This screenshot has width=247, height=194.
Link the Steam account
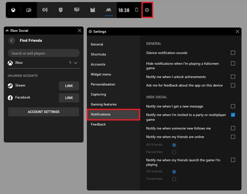(69, 86)
